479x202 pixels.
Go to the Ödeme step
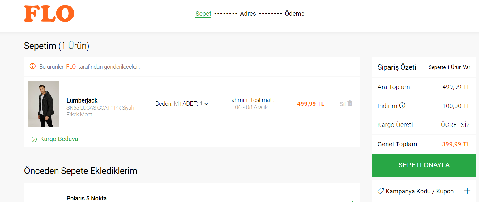[295, 14]
